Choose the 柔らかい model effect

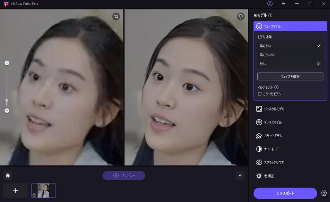tap(290, 46)
